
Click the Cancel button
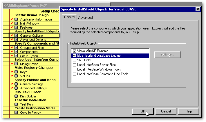click(x=166, y=111)
